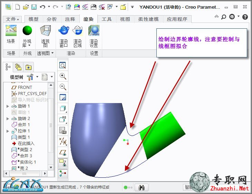Redo the last undone action
The width and height of the screenshot is (252, 194).
click(x=56, y=7)
